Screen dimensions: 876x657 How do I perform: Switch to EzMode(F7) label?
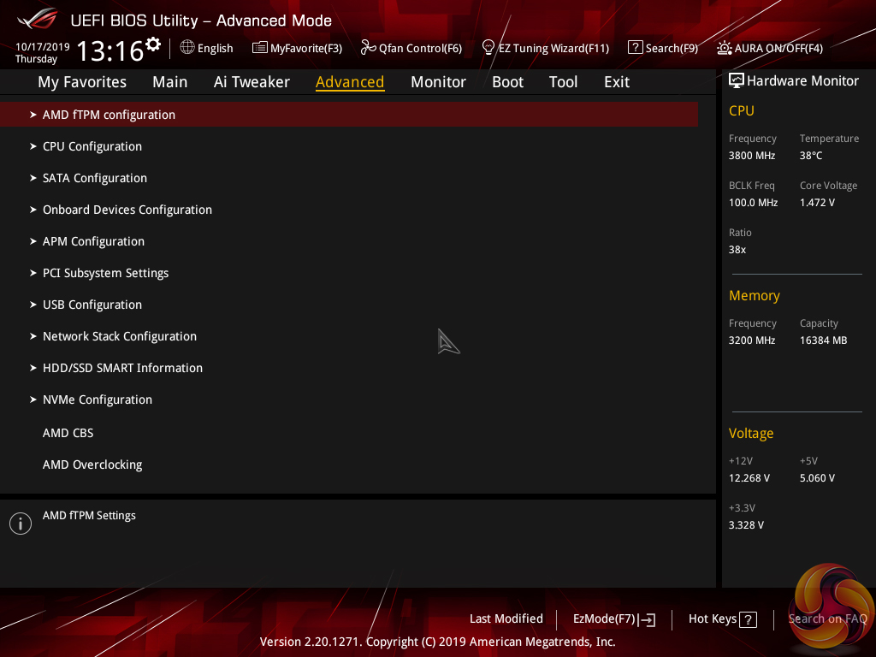pyautogui.click(x=604, y=619)
